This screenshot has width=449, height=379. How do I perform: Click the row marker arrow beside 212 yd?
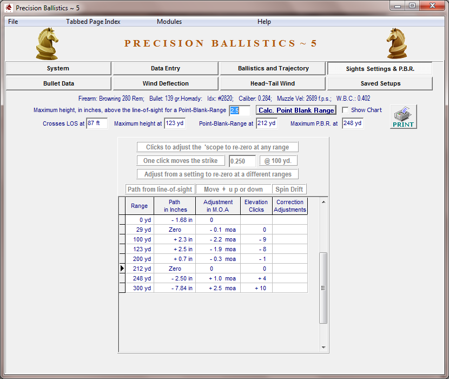pyautogui.click(x=122, y=269)
